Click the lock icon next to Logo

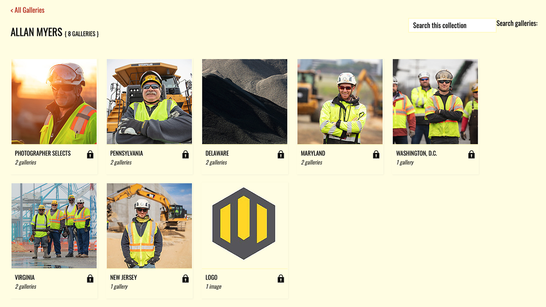tap(281, 279)
